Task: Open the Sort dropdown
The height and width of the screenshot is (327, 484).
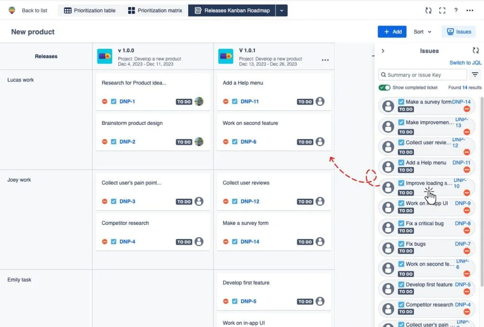Action: pyautogui.click(x=422, y=32)
